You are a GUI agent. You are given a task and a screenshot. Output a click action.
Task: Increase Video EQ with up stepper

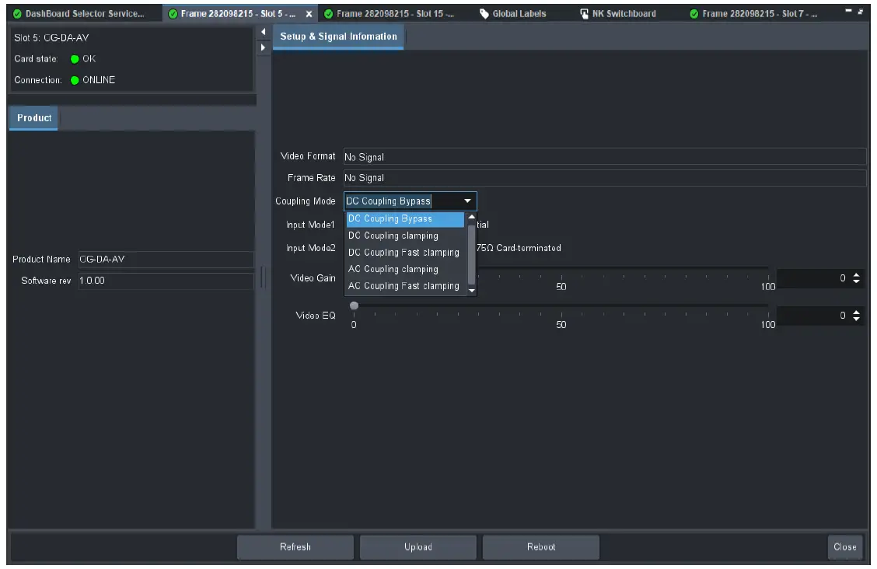856,312
